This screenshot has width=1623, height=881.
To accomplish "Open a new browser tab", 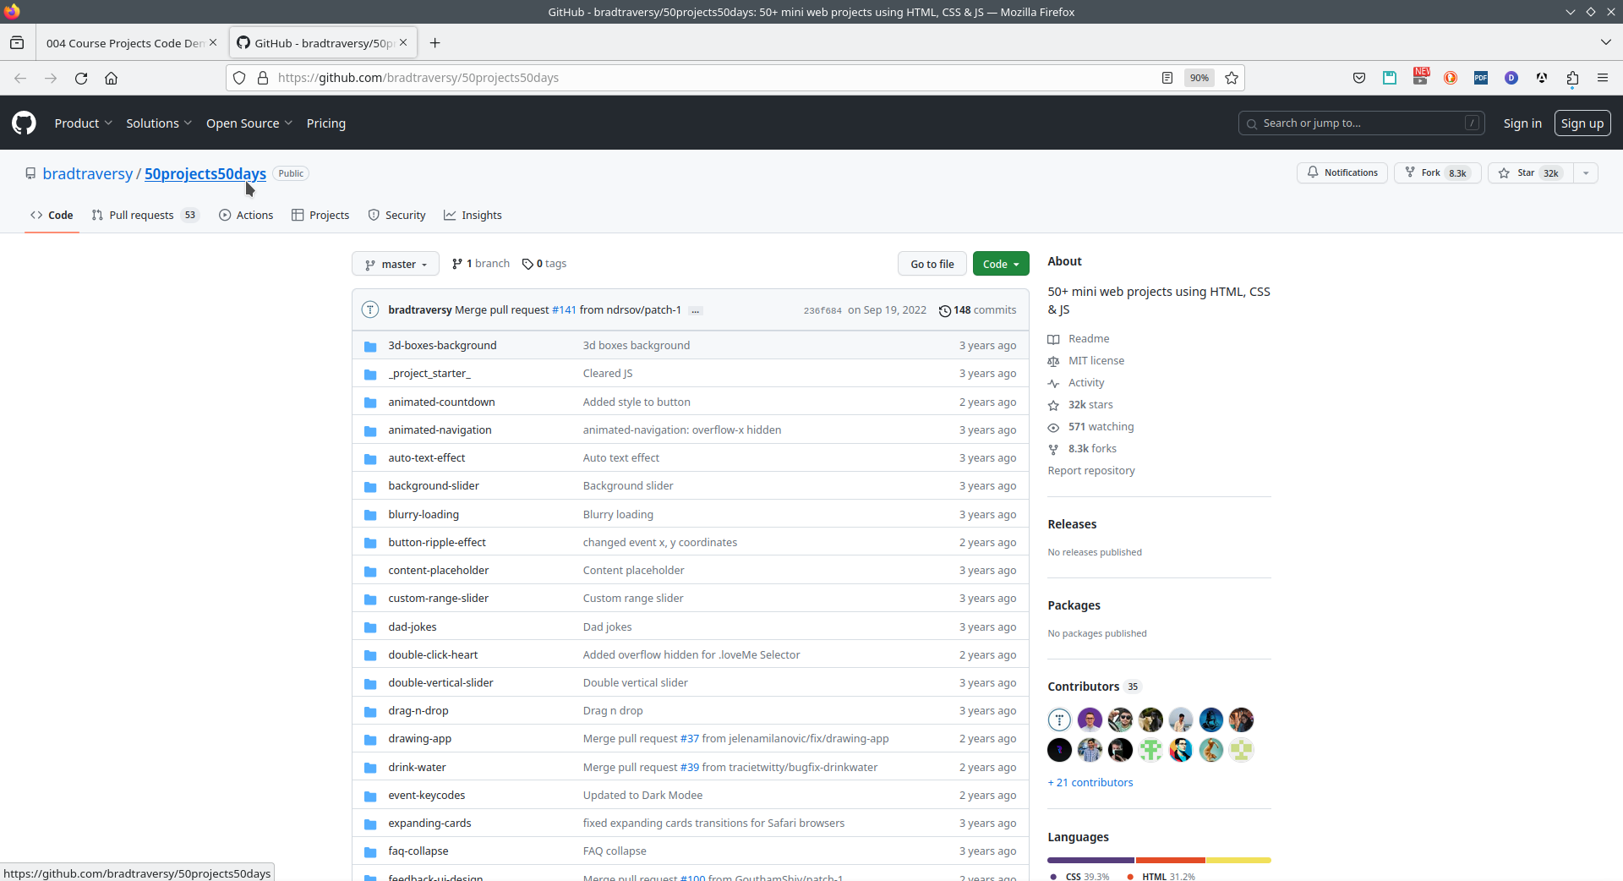I will [434, 43].
